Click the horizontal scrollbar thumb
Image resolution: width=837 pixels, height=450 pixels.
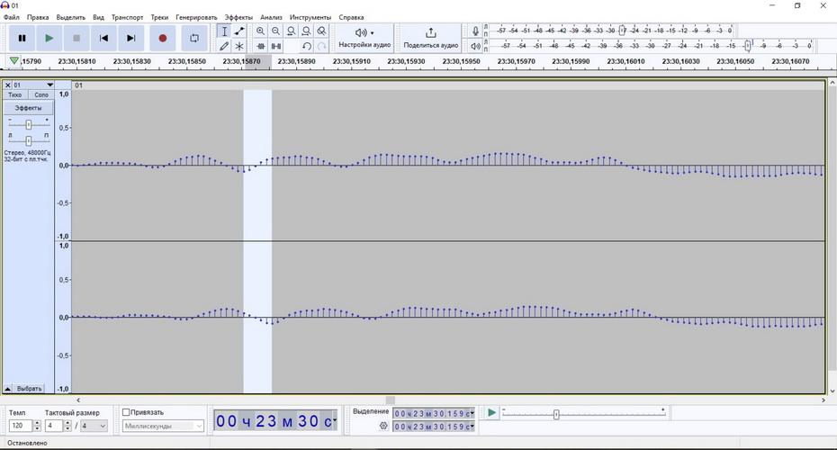click(x=391, y=400)
